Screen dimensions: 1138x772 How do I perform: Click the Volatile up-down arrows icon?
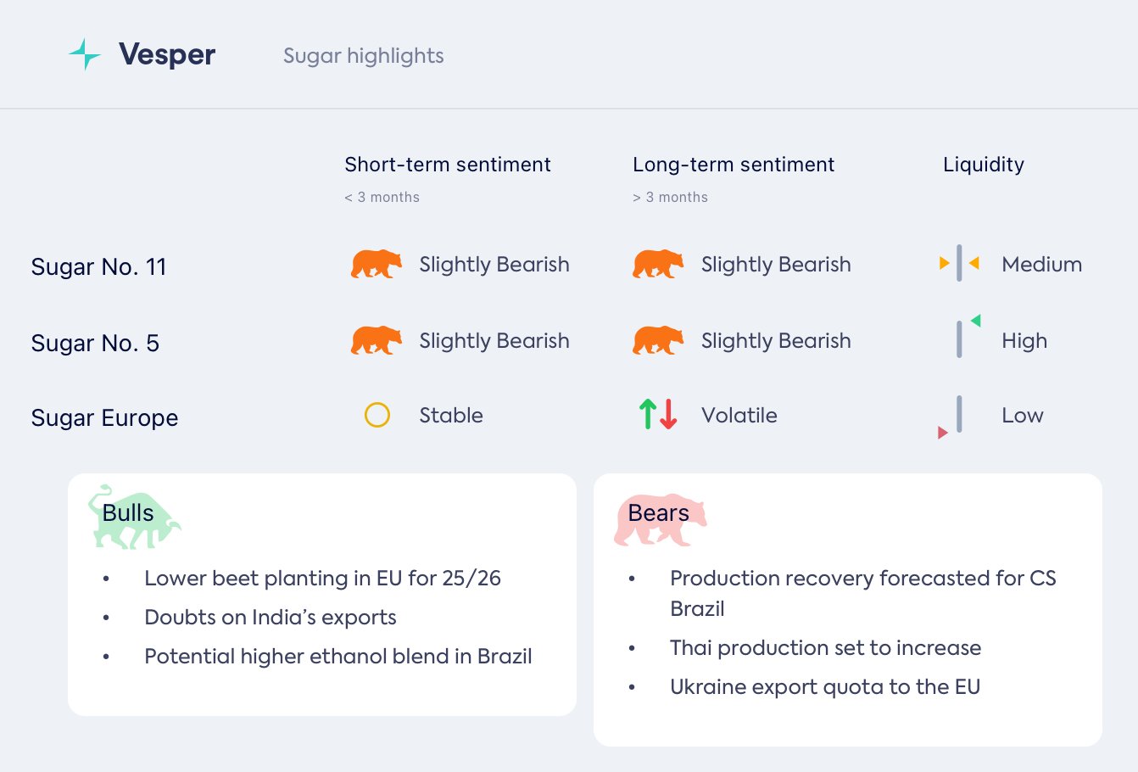click(x=657, y=414)
